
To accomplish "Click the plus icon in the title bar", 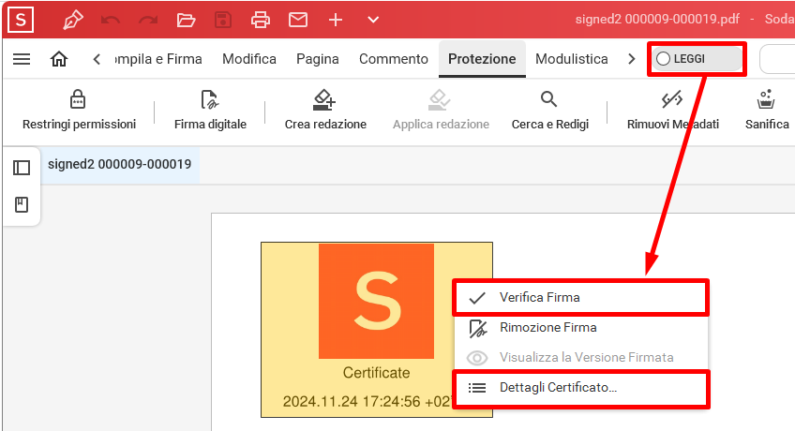I will 336,21.
